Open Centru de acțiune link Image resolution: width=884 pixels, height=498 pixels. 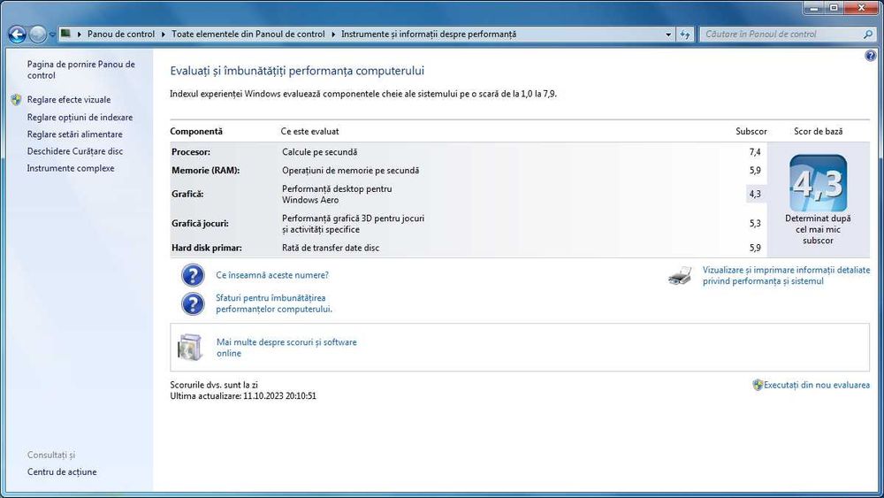point(62,472)
